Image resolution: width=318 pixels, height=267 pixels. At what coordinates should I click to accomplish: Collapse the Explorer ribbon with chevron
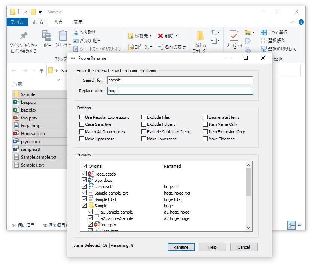[293, 22]
